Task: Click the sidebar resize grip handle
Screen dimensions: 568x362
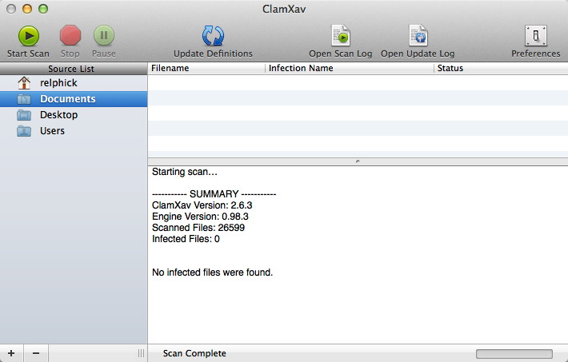Action: [x=141, y=353]
